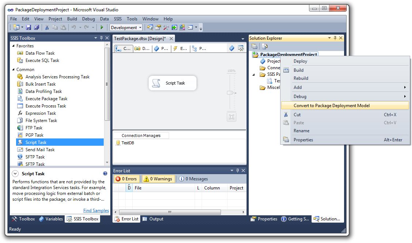
Task: Close the SSIS Toolbox panel
Action: point(107,38)
